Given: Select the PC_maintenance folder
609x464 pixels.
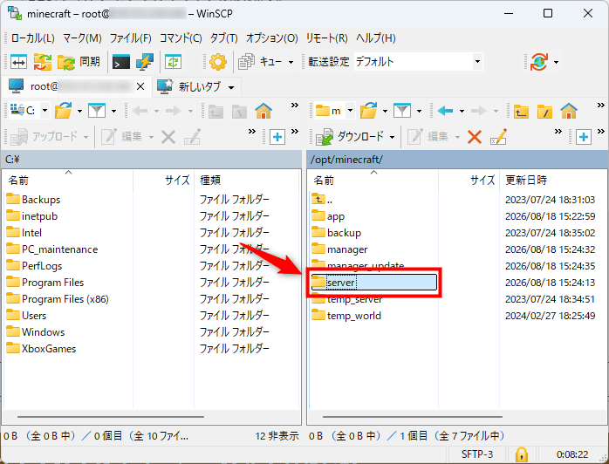Looking at the screenshot, I should point(52,249).
